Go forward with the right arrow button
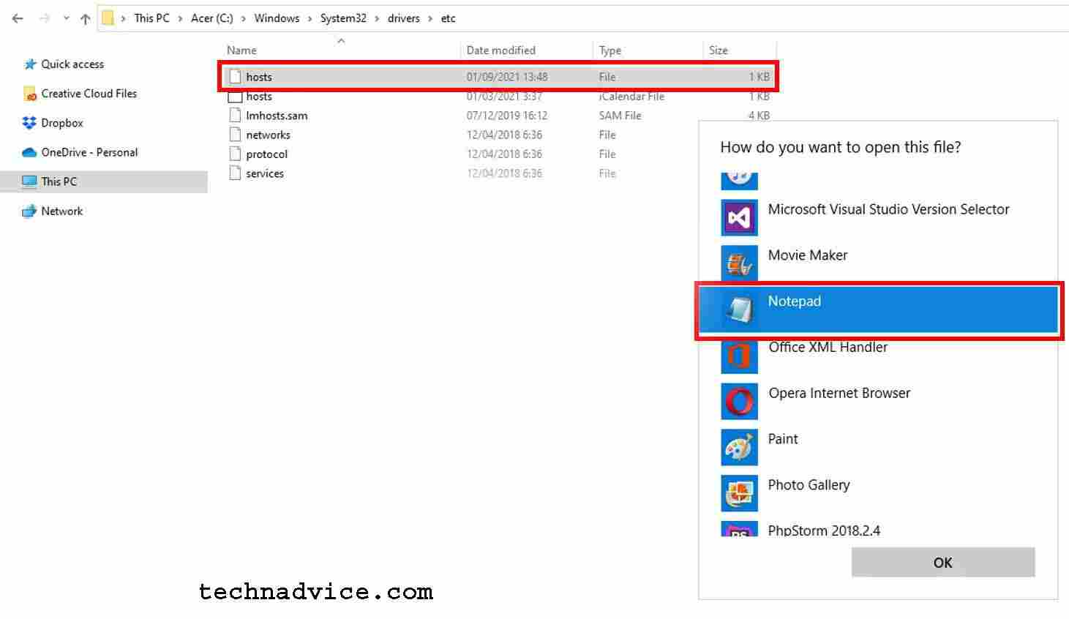The width and height of the screenshot is (1069, 619). point(45,18)
